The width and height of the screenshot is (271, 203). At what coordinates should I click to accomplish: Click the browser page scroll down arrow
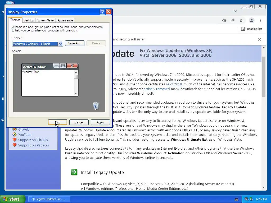click(264, 187)
